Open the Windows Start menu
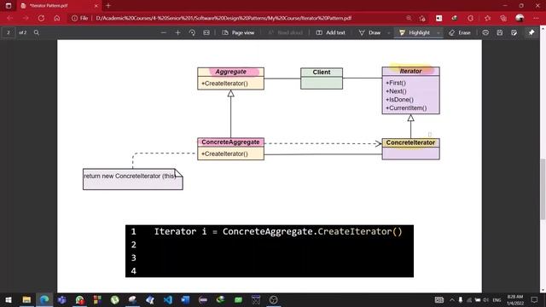The width and height of the screenshot is (546, 307). 9,299
